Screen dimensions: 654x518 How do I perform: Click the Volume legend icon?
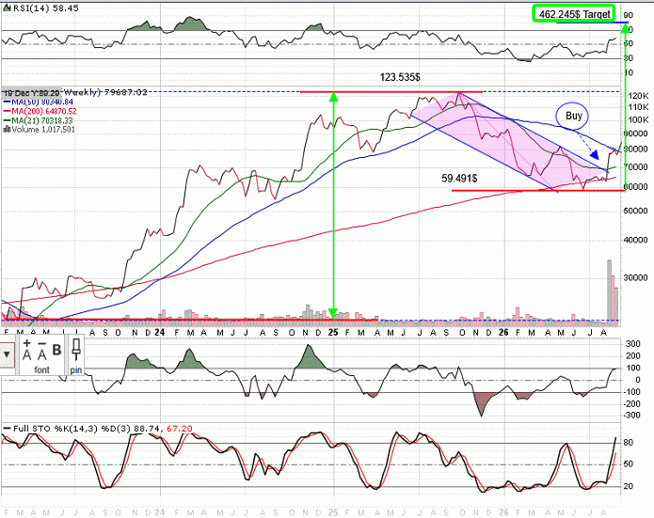pyautogui.click(x=8, y=129)
